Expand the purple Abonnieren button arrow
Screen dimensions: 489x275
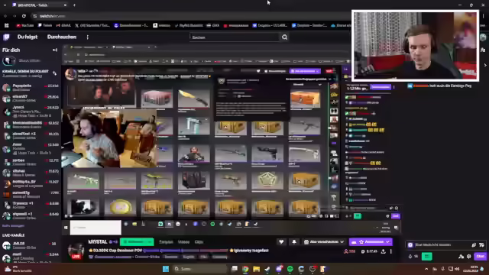coord(387,242)
